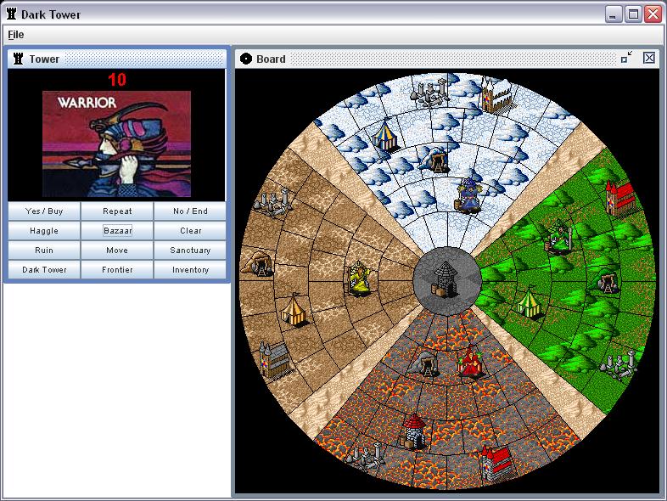Viewport: 667px width, 501px height.
Task: Click the green warrior in forest territory
Action: coord(558,237)
